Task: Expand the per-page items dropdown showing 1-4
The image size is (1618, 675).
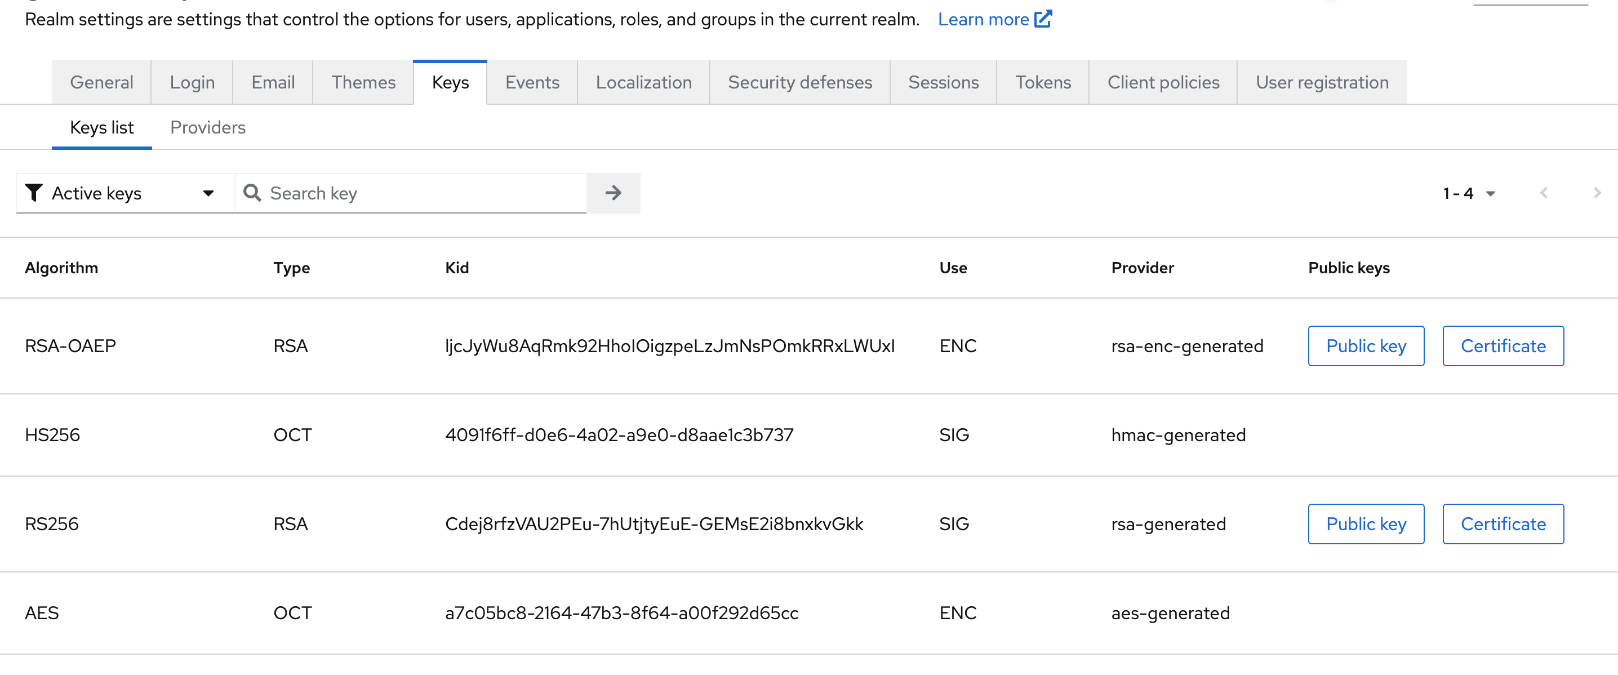Action: (x=1470, y=193)
